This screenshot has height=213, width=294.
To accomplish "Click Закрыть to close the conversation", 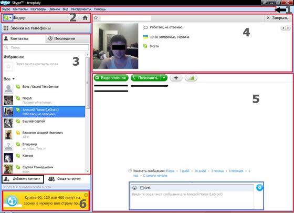I will coord(278,18).
